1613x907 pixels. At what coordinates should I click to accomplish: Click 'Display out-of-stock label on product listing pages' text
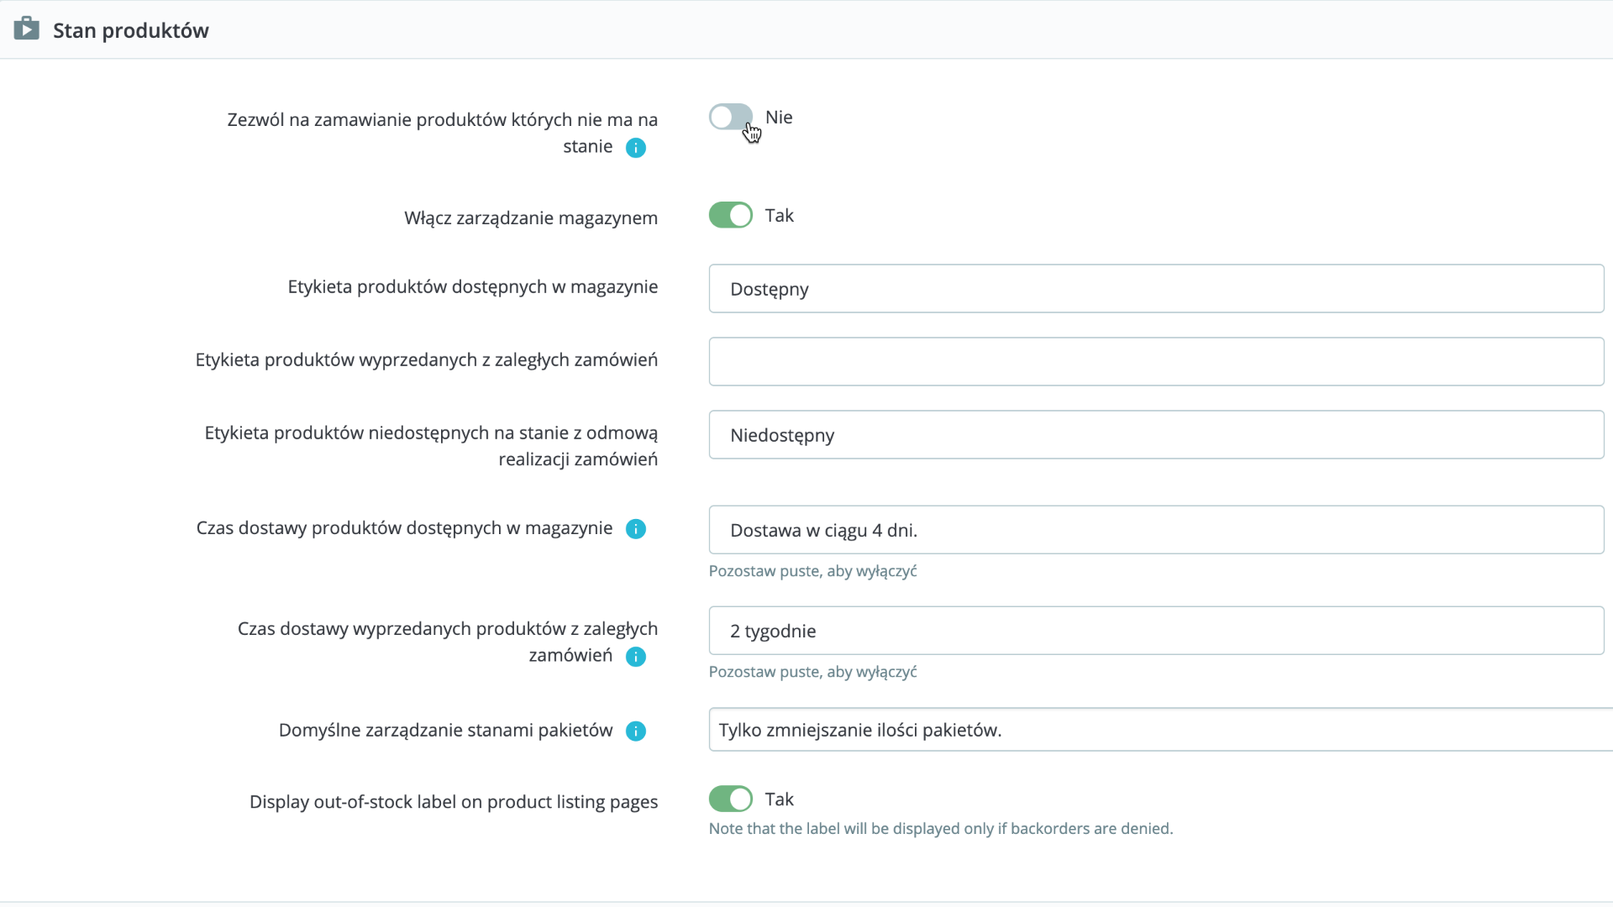pyautogui.click(x=454, y=802)
